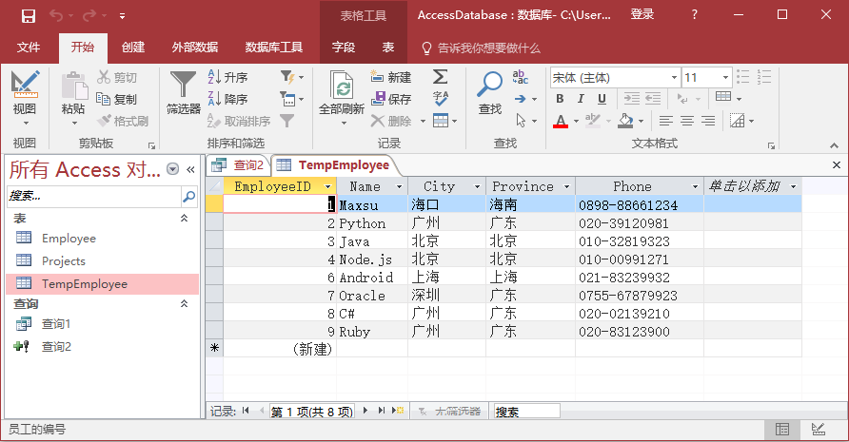Toggle Bold formatting
The image size is (849, 442).
point(560,99)
